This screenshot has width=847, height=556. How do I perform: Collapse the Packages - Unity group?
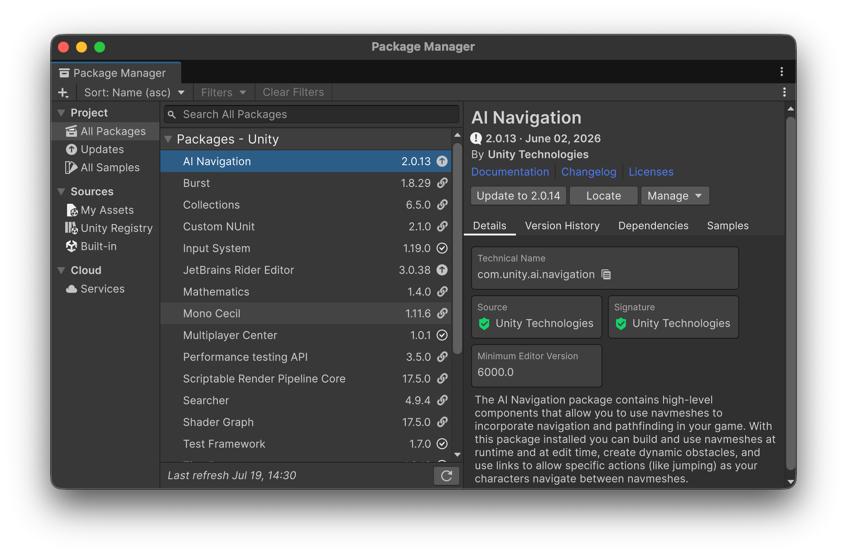pyautogui.click(x=168, y=139)
